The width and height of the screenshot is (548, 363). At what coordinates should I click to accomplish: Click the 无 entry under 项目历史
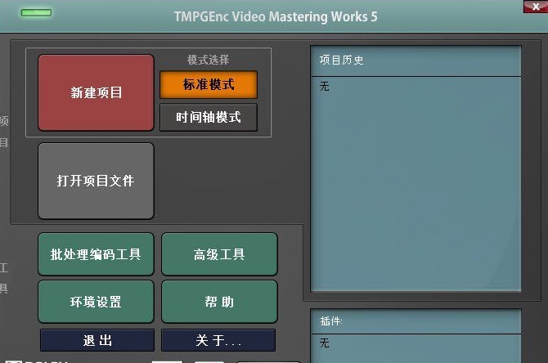325,87
